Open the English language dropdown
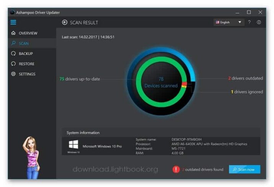The height and width of the screenshot is (187, 274). click(x=228, y=22)
